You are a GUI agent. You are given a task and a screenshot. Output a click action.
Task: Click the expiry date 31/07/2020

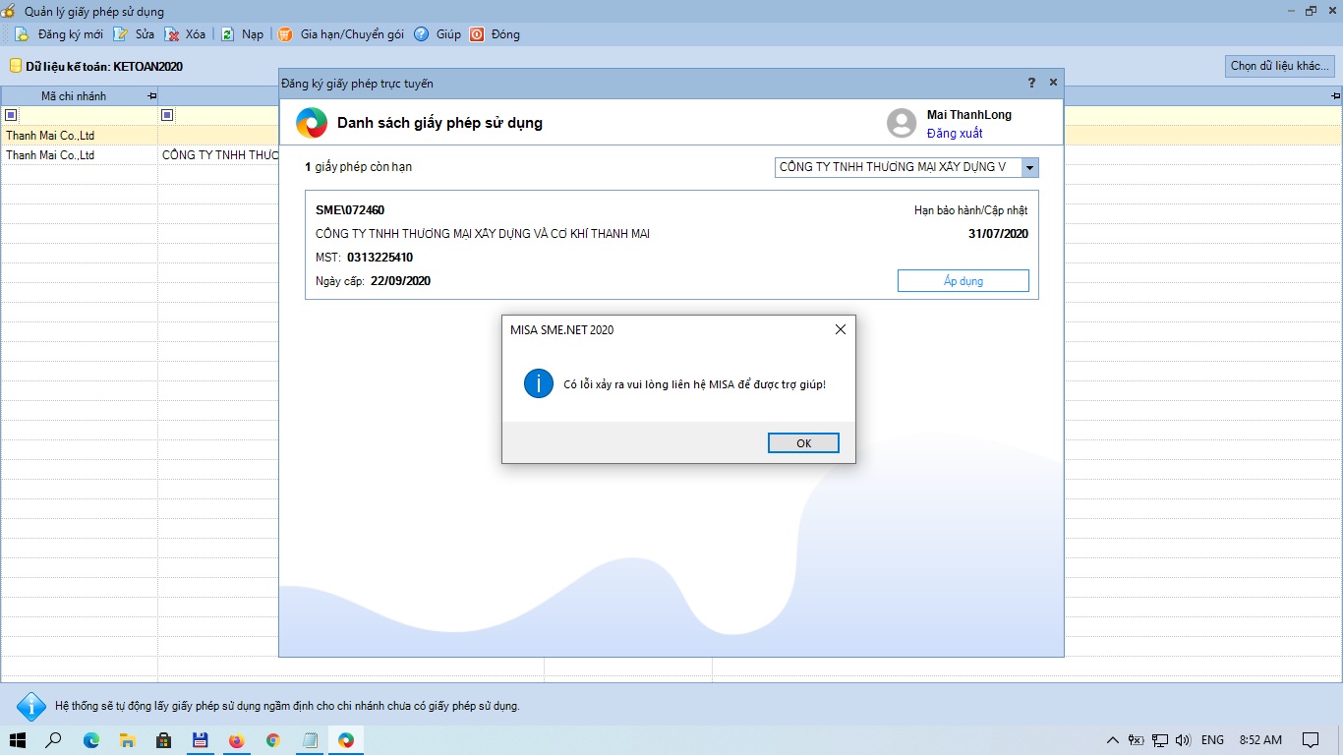tap(998, 234)
